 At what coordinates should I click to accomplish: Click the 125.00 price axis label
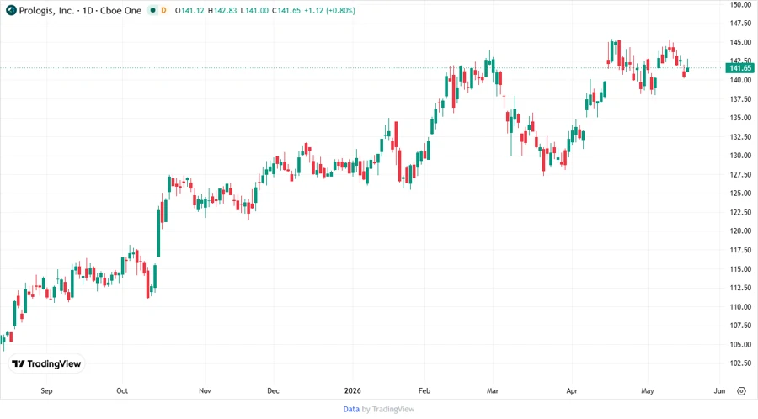coord(740,193)
